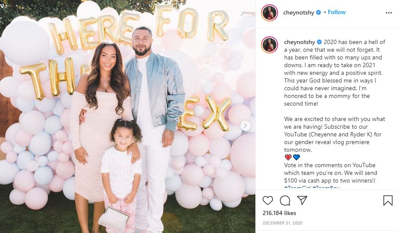The image size is (397, 233).
Task: Like the post with the heart icon
Action: [268, 201]
